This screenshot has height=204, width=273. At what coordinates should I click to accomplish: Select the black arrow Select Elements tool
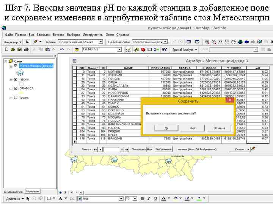pyautogui.click(x=28, y=199)
